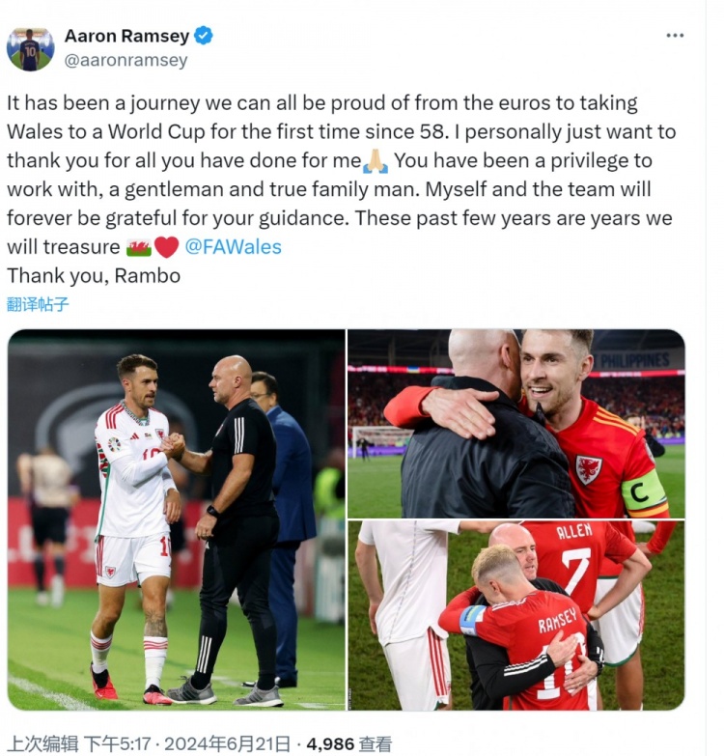Open the handshake photo on the left
The height and width of the screenshot is (756, 724).
click(177, 519)
